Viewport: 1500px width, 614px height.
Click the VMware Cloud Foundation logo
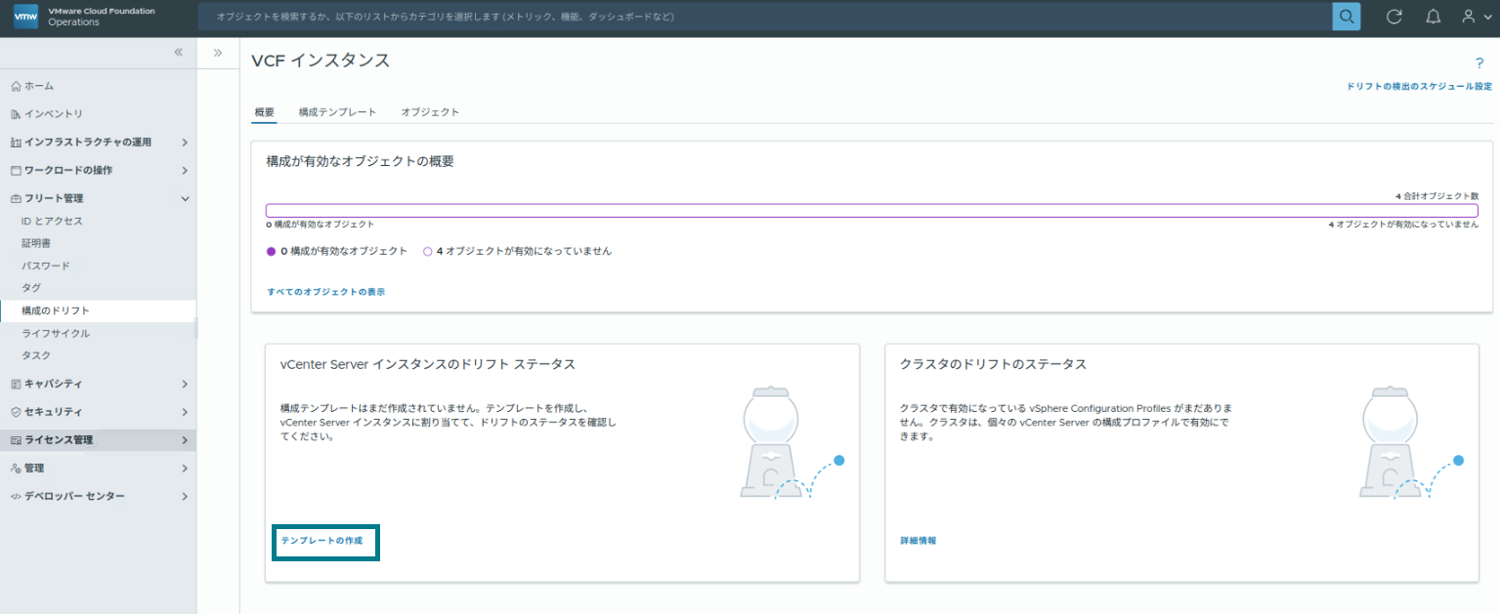[24, 16]
